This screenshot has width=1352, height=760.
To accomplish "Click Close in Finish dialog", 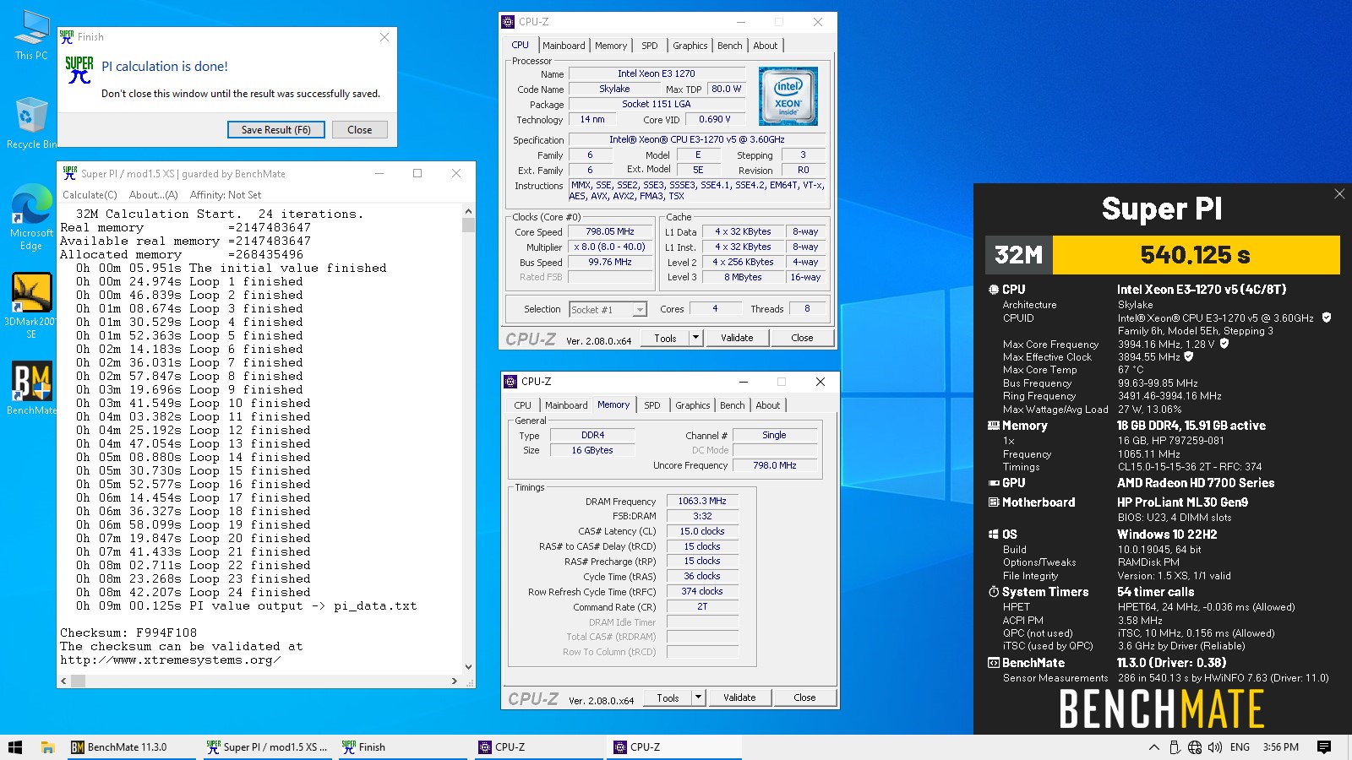I will (359, 130).
